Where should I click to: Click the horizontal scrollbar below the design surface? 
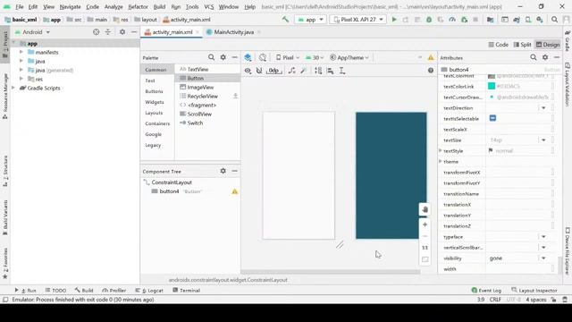click(330, 272)
